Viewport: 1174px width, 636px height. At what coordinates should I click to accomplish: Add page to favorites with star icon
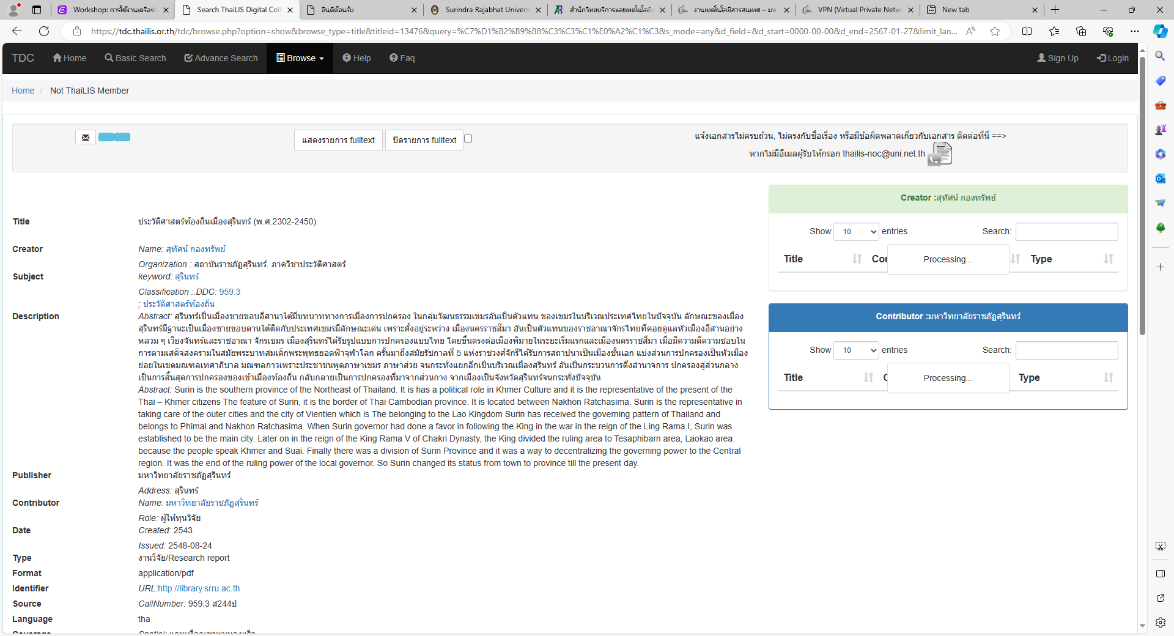tap(995, 31)
